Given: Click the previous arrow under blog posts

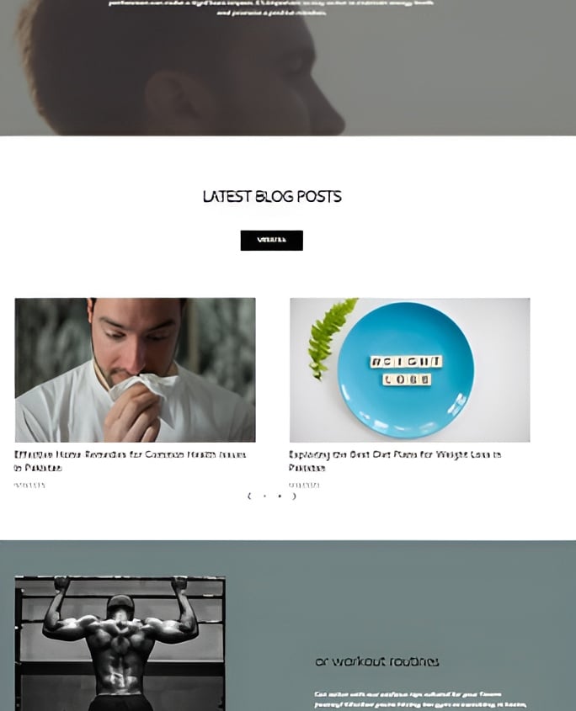Looking at the screenshot, I should coord(249,496).
